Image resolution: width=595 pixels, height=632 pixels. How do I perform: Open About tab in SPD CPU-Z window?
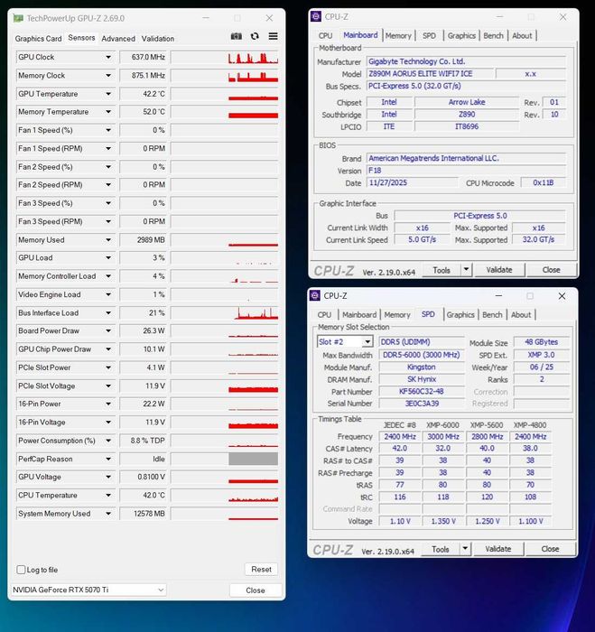pyautogui.click(x=521, y=315)
